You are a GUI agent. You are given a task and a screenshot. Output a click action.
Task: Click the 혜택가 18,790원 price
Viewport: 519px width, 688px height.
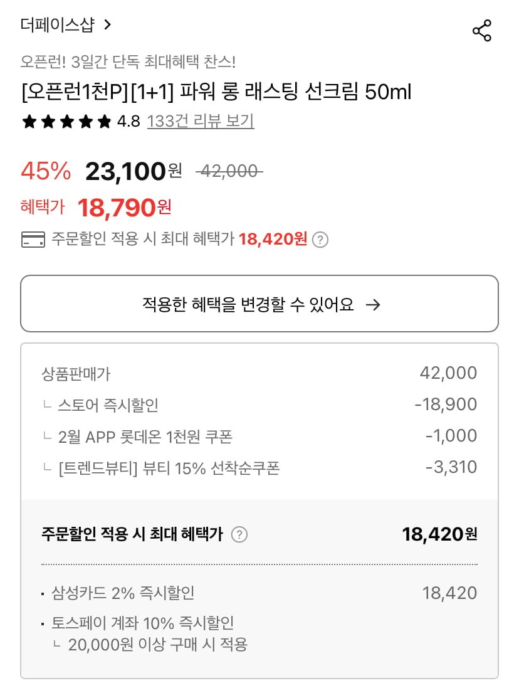point(124,207)
